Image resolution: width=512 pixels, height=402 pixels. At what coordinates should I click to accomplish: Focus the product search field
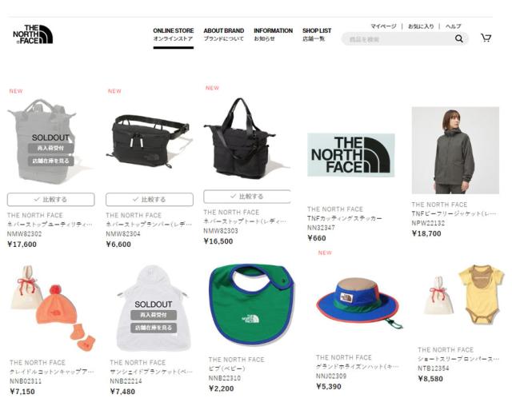point(398,39)
